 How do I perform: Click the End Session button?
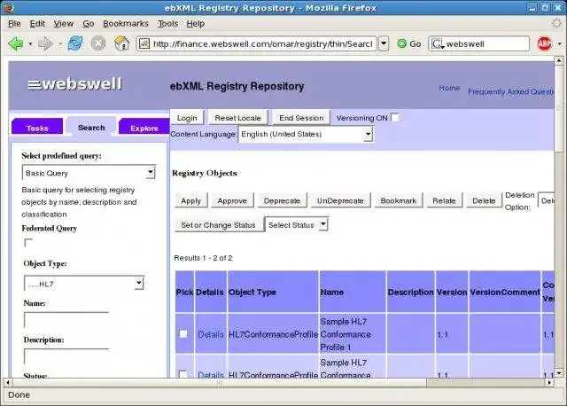301,118
